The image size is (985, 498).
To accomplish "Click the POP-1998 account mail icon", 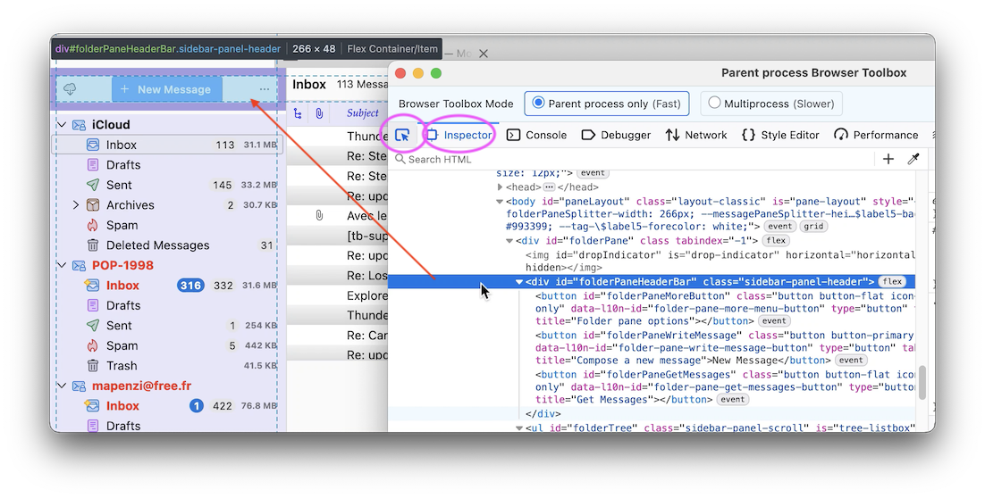I will pos(79,265).
